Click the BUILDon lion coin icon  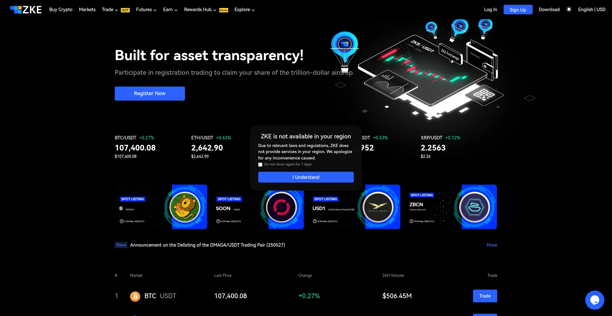click(x=185, y=207)
